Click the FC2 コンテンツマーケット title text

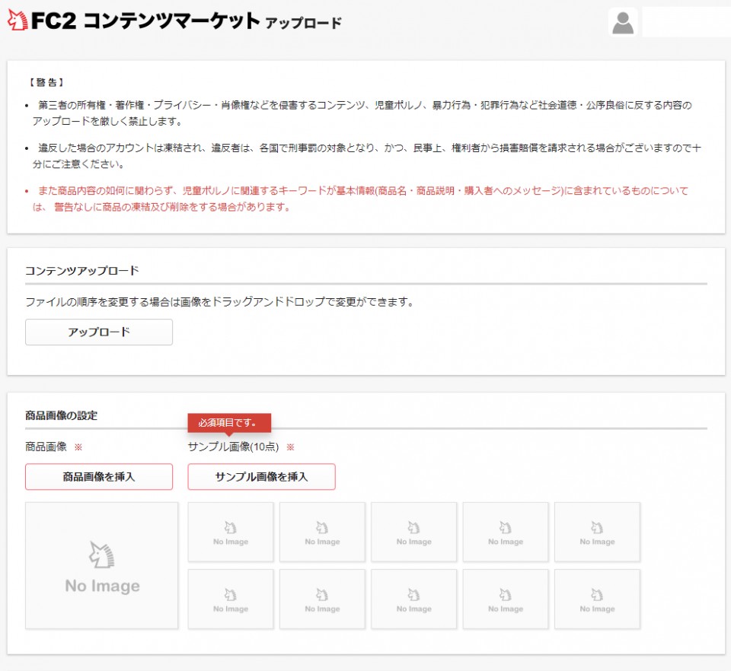(145, 21)
